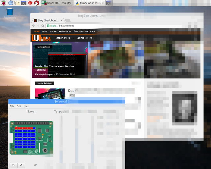The width and height of the screenshot is (211, 169).
Task: Adjust the Temperature slider in Sense HAT Emulator
Action: click(61, 140)
